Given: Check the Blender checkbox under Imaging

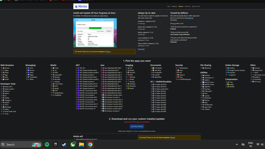Looking at the screenshot, I should 126,70.
